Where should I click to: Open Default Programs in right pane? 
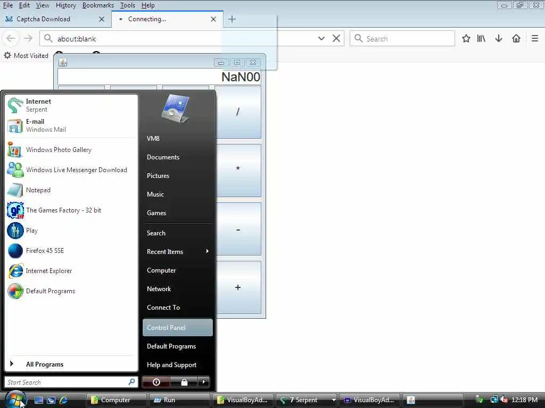(x=178, y=346)
